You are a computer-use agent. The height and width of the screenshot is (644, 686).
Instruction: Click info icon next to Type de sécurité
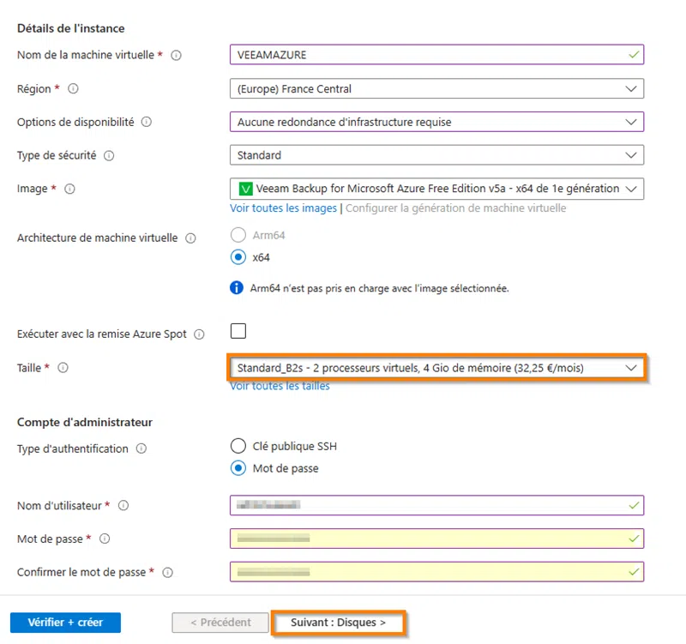click(109, 155)
